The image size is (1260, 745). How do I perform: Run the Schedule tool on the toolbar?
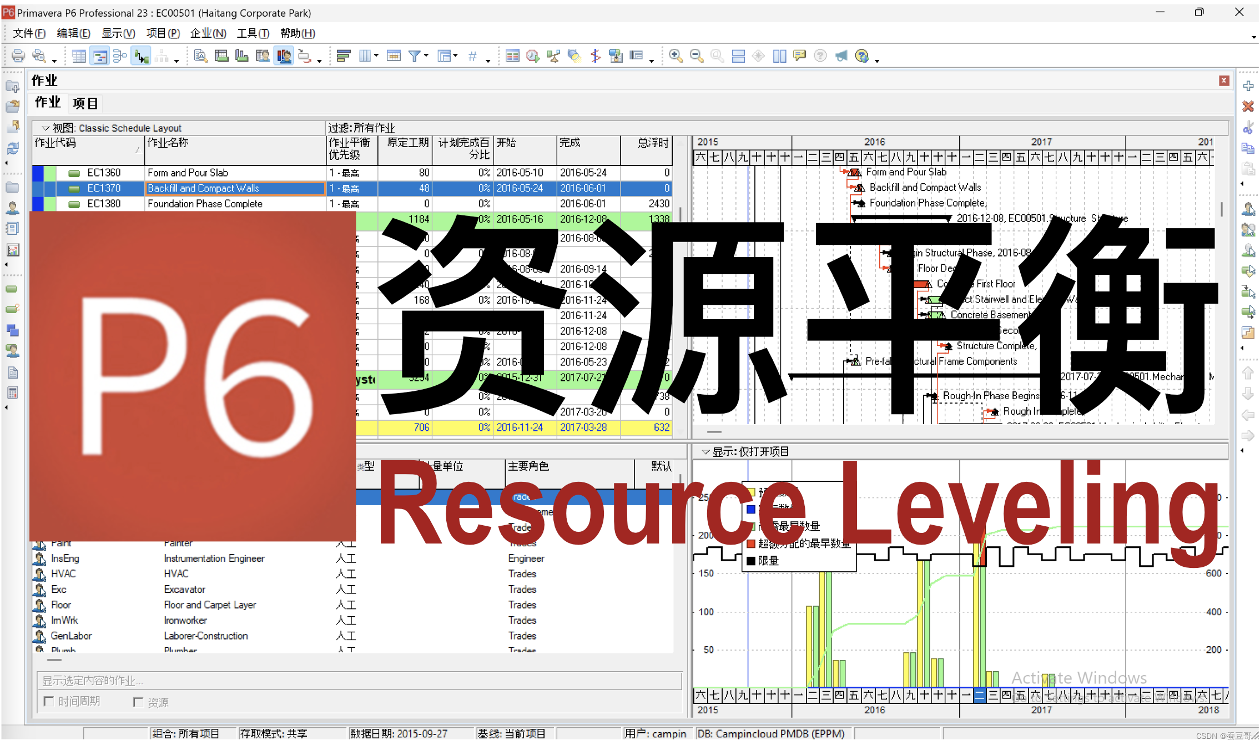pos(532,56)
